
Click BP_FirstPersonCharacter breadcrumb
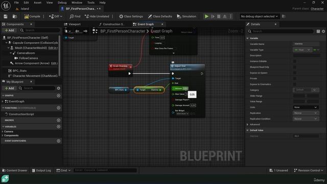coord(123,31)
